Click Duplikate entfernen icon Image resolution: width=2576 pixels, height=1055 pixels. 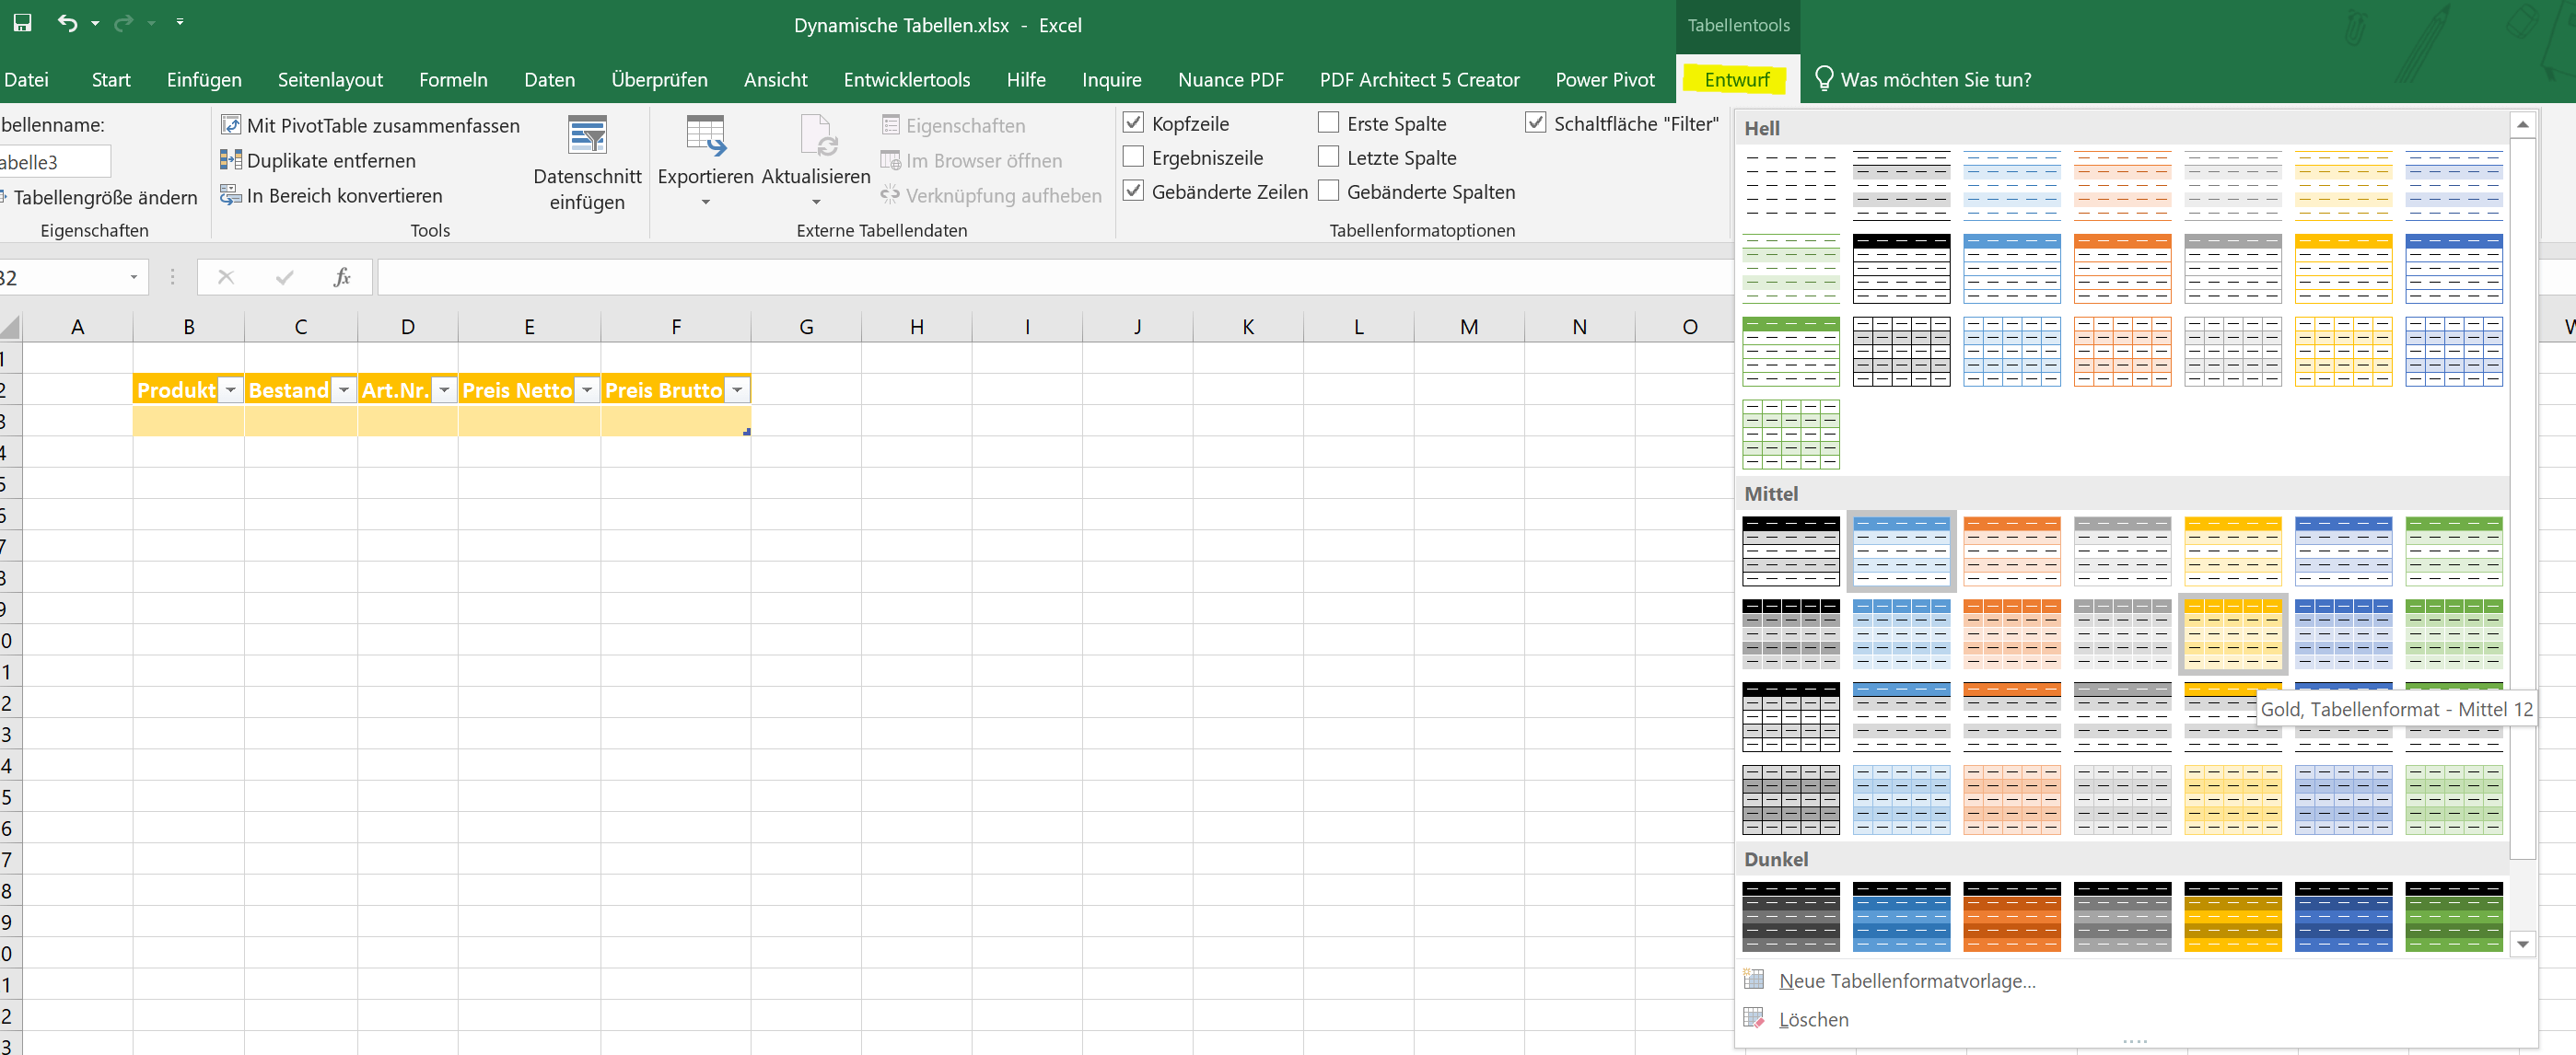coord(230,160)
